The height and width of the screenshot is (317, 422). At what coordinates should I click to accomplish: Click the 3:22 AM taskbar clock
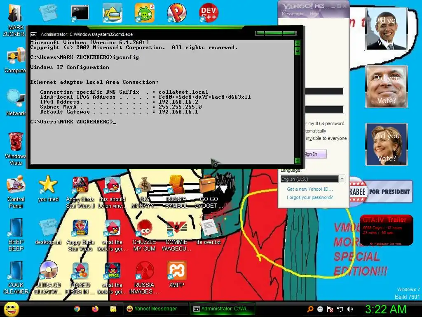386,309
